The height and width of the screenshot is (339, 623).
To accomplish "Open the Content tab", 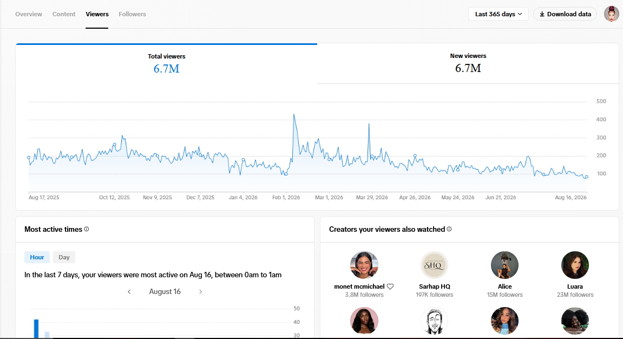I will [63, 14].
